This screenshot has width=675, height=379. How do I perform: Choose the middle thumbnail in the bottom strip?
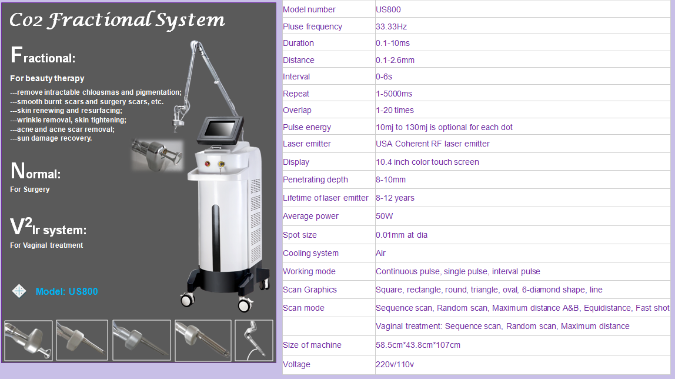(x=141, y=340)
